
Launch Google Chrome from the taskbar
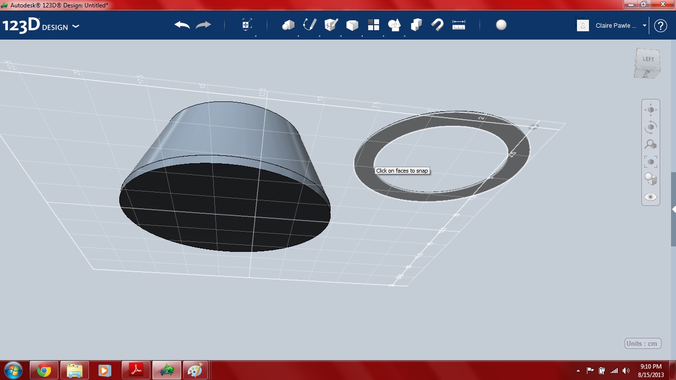click(44, 370)
